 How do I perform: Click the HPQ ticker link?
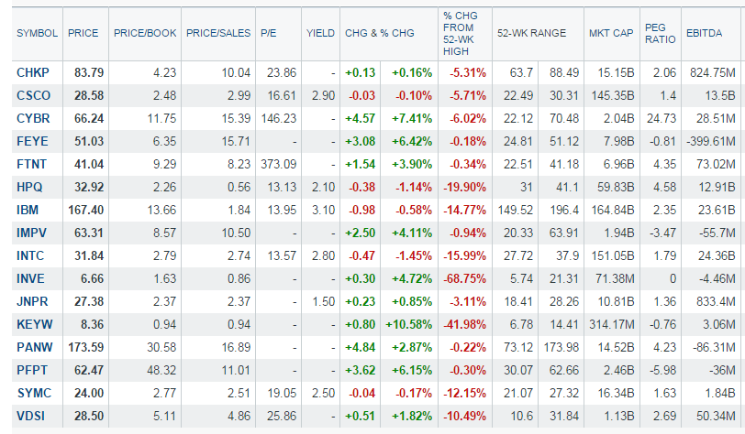(28, 187)
